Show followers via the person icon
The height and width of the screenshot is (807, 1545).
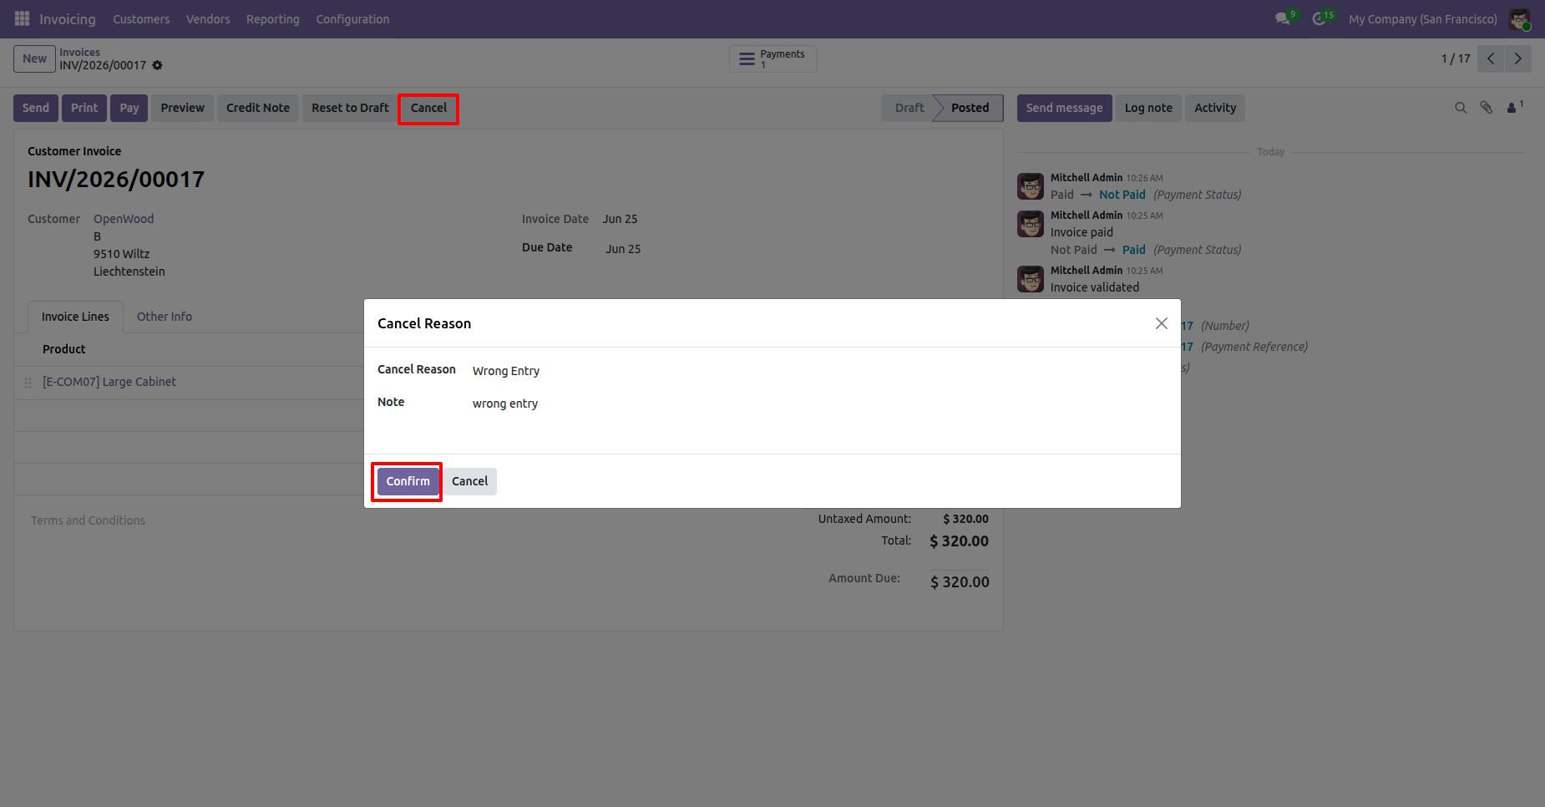click(1513, 108)
